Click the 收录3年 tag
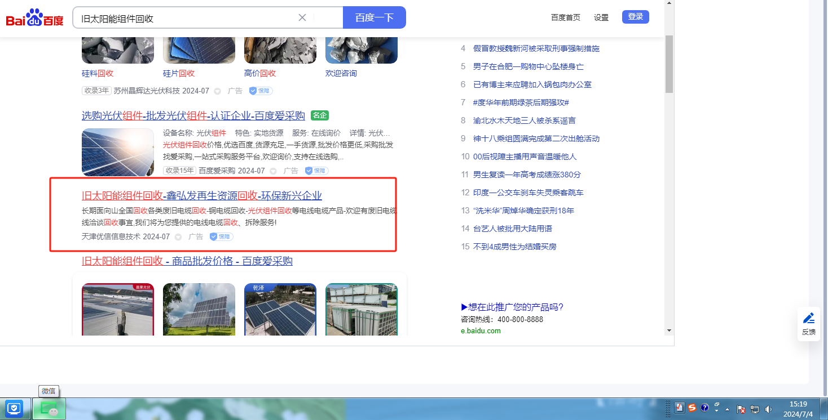 [96, 91]
